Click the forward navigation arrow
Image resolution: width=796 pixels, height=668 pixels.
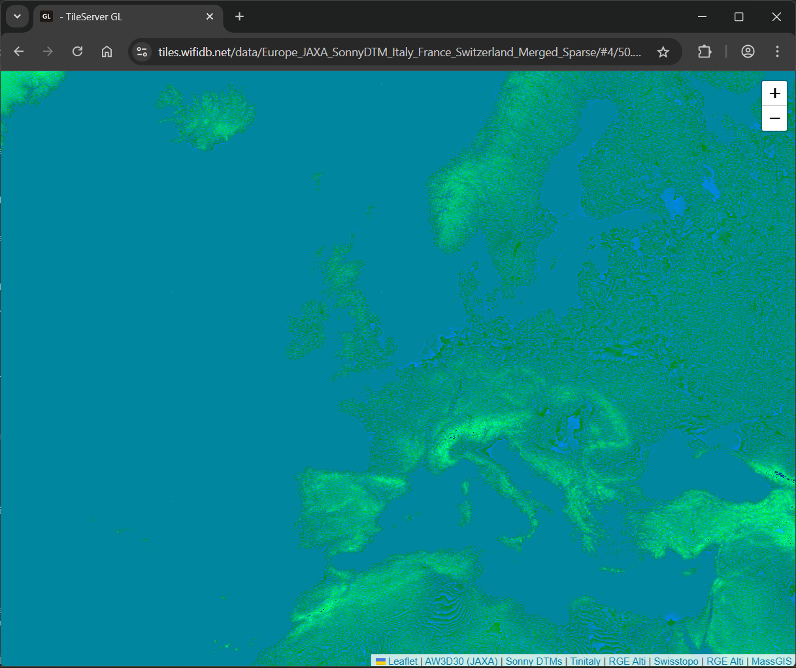(48, 52)
